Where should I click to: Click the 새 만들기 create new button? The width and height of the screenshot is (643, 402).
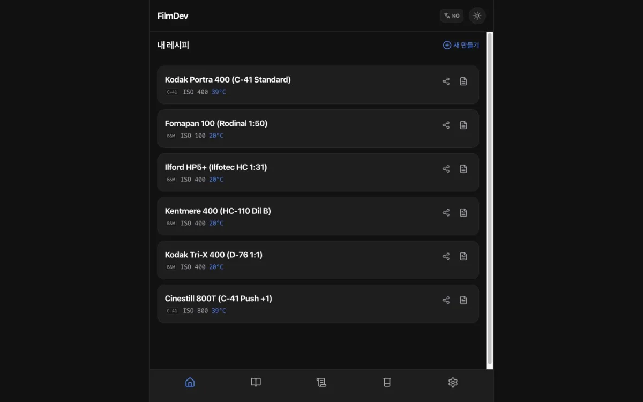tap(461, 45)
